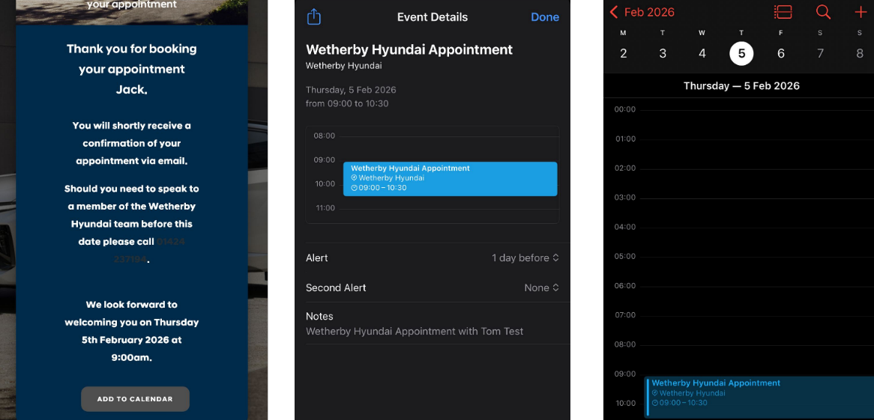The image size is (874, 420).
Task: Tap the calendar list view icon
Action: coord(783,12)
